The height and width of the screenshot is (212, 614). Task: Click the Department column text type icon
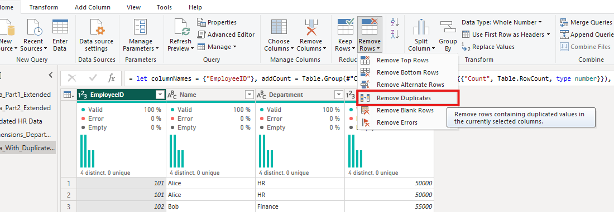[x=261, y=95]
